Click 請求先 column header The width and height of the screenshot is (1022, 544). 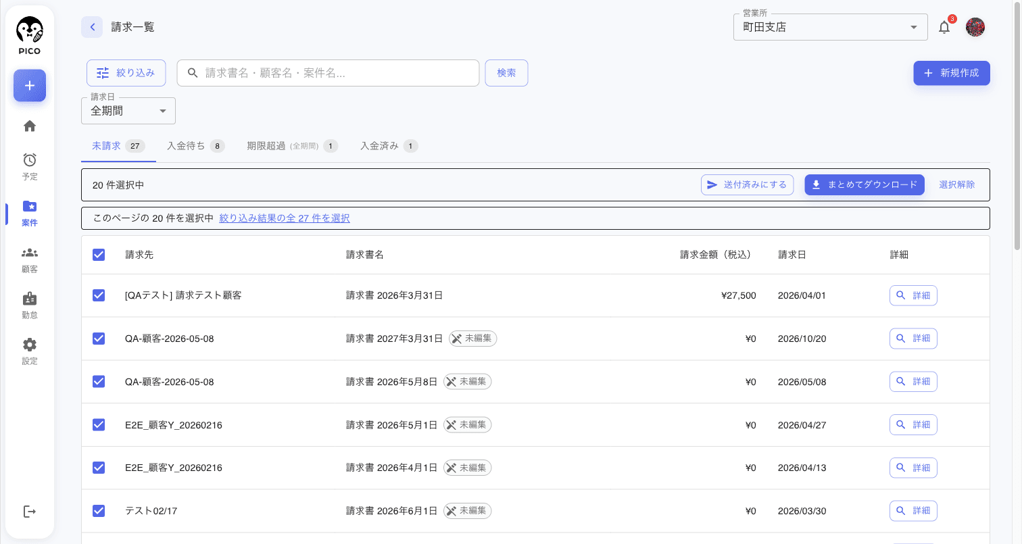tap(139, 255)
